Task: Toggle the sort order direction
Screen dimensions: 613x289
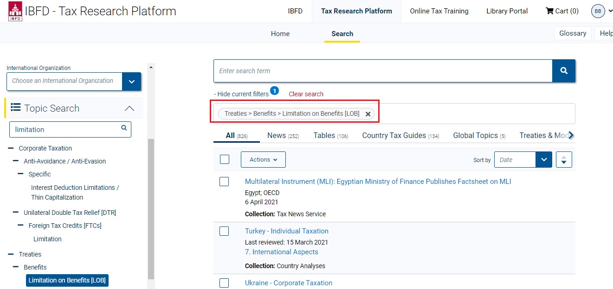Action: pos(564,160)
